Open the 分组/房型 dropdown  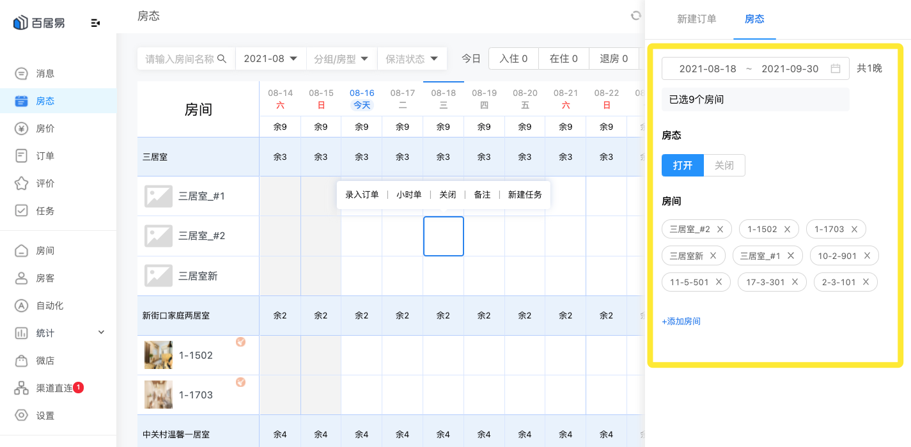(341, 59)
